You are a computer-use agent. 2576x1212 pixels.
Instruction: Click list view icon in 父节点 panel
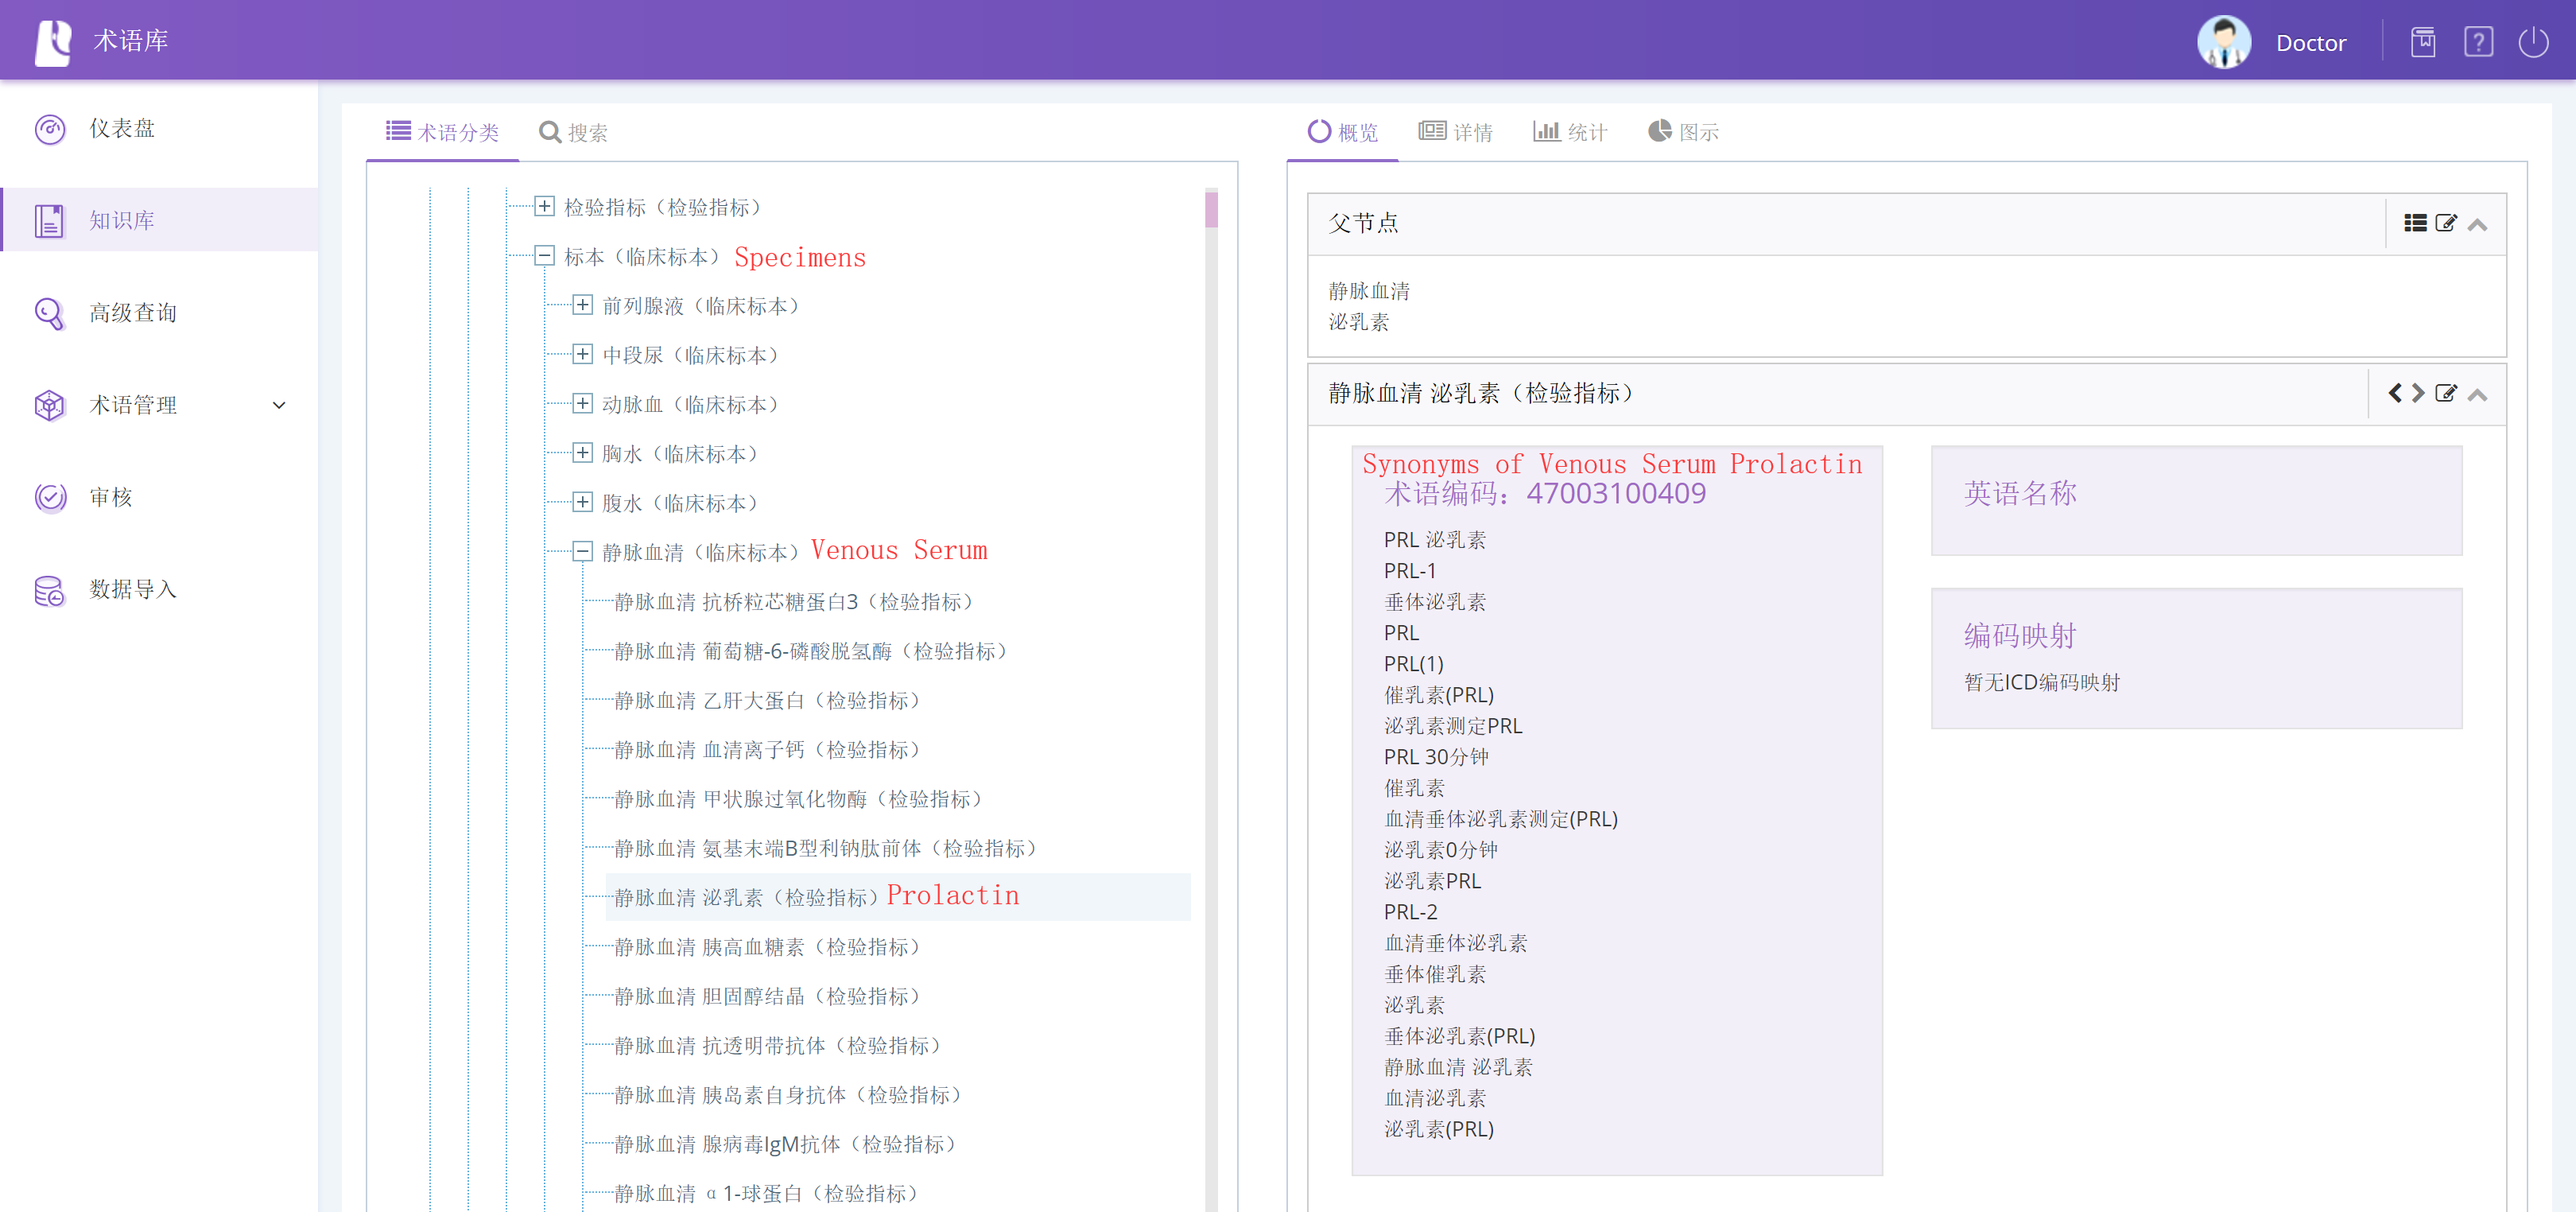point(2415,223)
